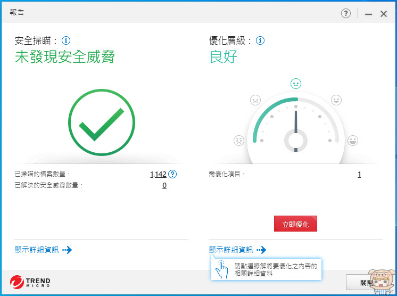Click the pointing hand tooltip hint
This screenshot has height=296, width=397.
click(x=266, y=269)
